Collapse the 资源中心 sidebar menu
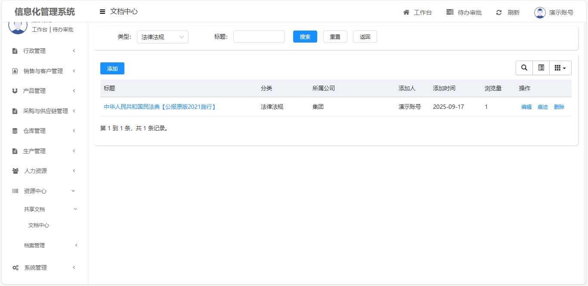 (x=43, y=191)
